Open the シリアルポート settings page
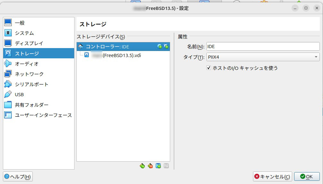 click(39, 84)
